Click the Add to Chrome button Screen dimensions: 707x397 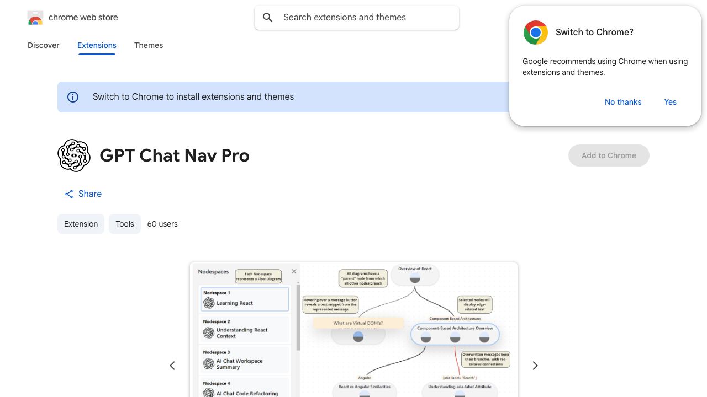[609, 155]
